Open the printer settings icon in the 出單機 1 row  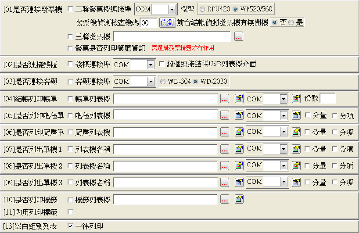[239, 149]
